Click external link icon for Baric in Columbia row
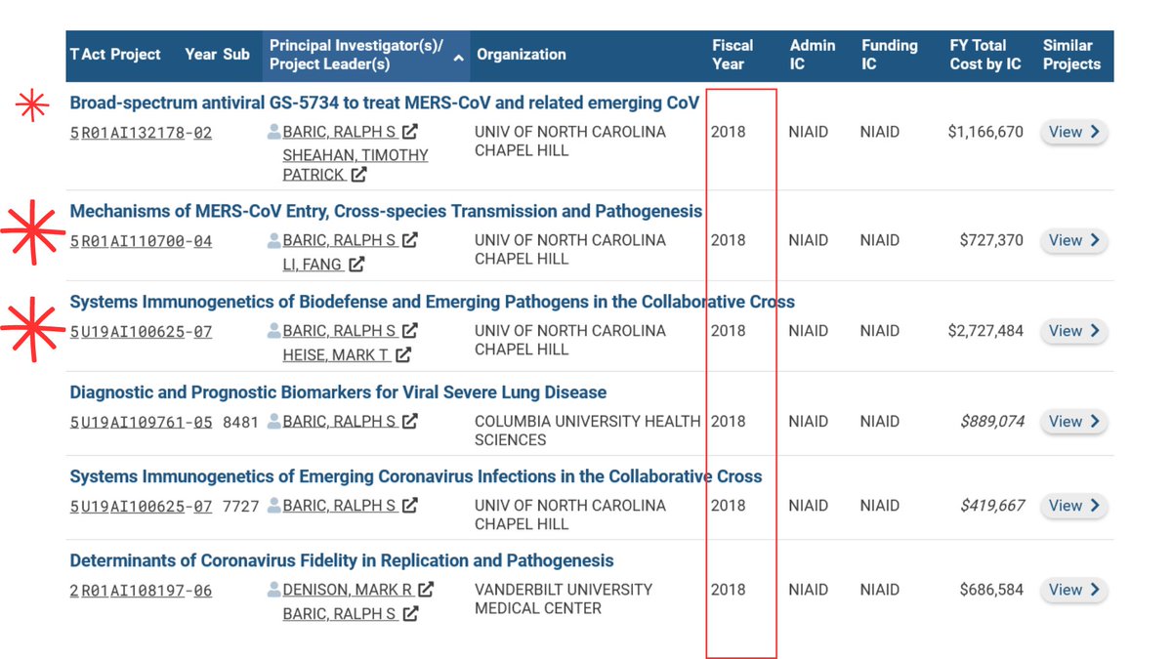 tap(410, 422)
